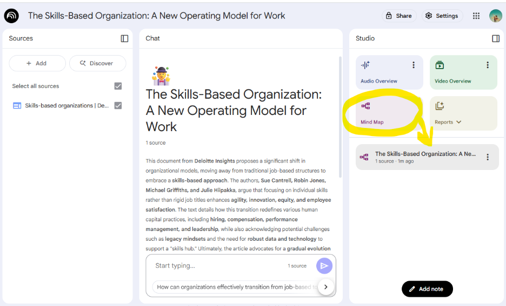The image size is (506, 306).
Task: Collapse the Sources panel icon
Action: tap(124, 38)
